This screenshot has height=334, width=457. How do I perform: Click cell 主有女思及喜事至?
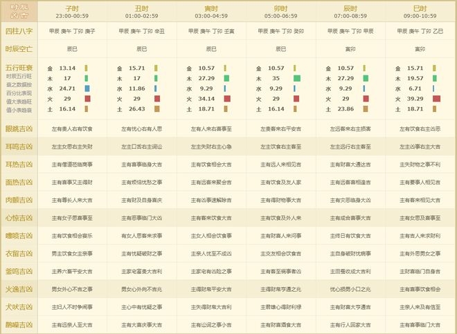pos(420,218)
